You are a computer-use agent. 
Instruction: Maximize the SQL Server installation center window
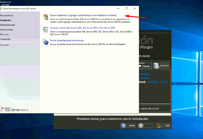[x=126, y=8]
